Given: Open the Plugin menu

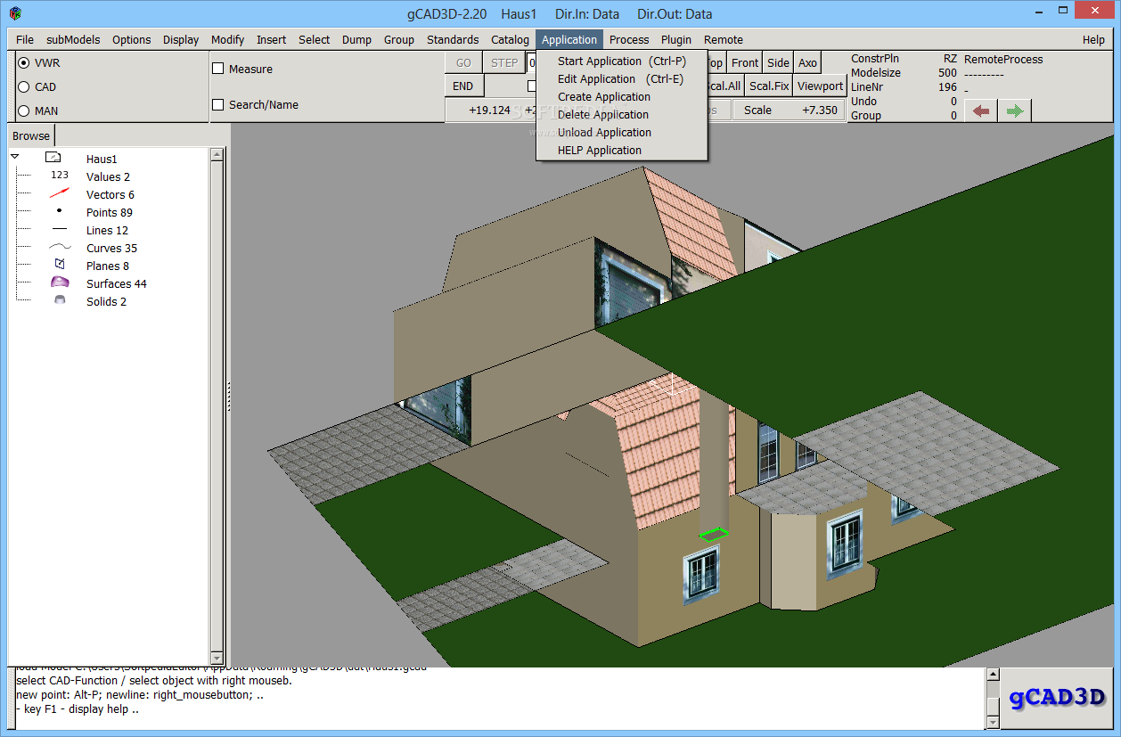Looking at the screenshot, I should coord(676,39).
